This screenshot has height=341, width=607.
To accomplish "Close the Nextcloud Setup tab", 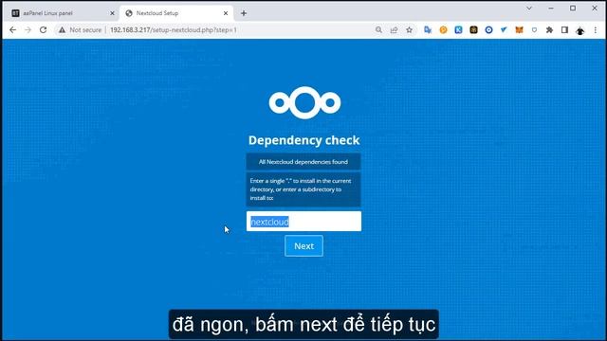I will click(226, 13).
